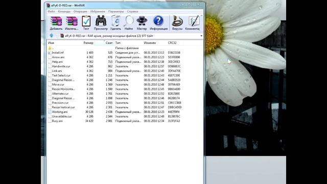Select the Arrow.ani file name
327x184 pixels.
point(58,57)
